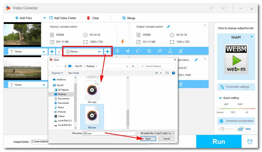
Task: Open the second video's subtitle None dropdown
Action: [28, 85]
